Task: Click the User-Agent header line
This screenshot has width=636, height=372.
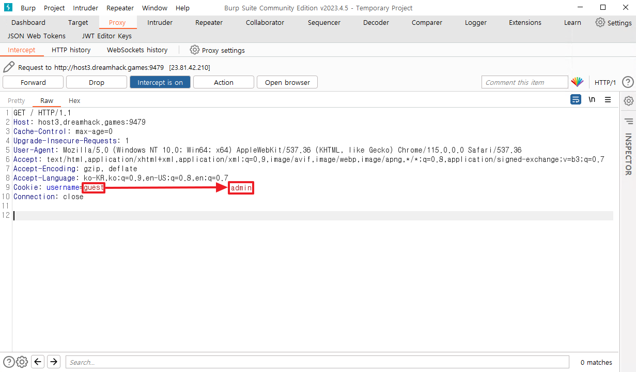Action: [268, 150]
